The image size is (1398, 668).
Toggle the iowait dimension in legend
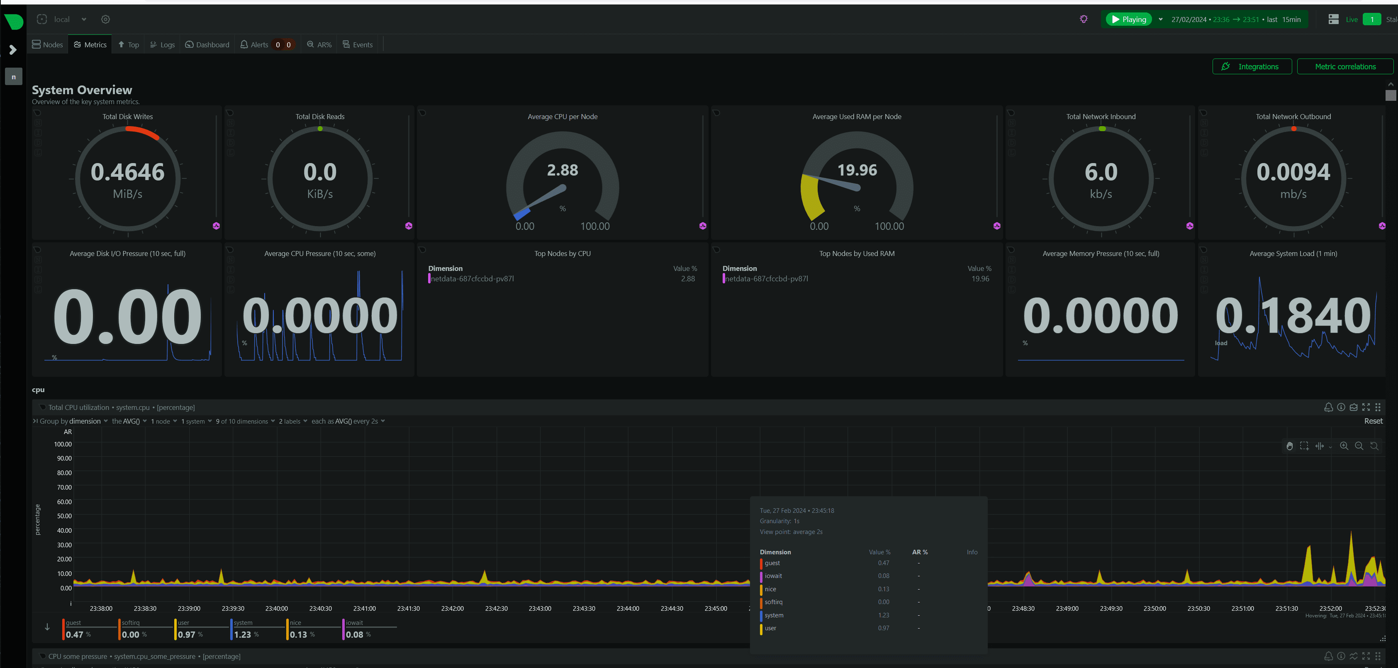click(369, 629)
